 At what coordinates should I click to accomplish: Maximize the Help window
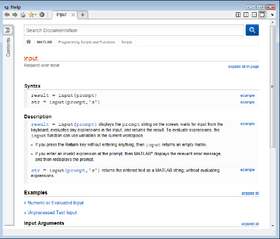pos(261,7)
